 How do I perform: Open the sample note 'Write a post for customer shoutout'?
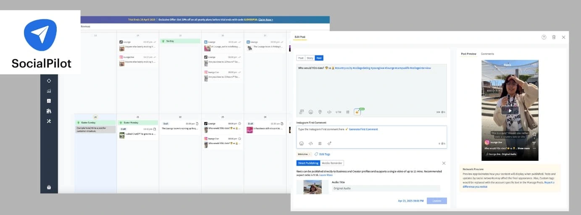(95, 129)
